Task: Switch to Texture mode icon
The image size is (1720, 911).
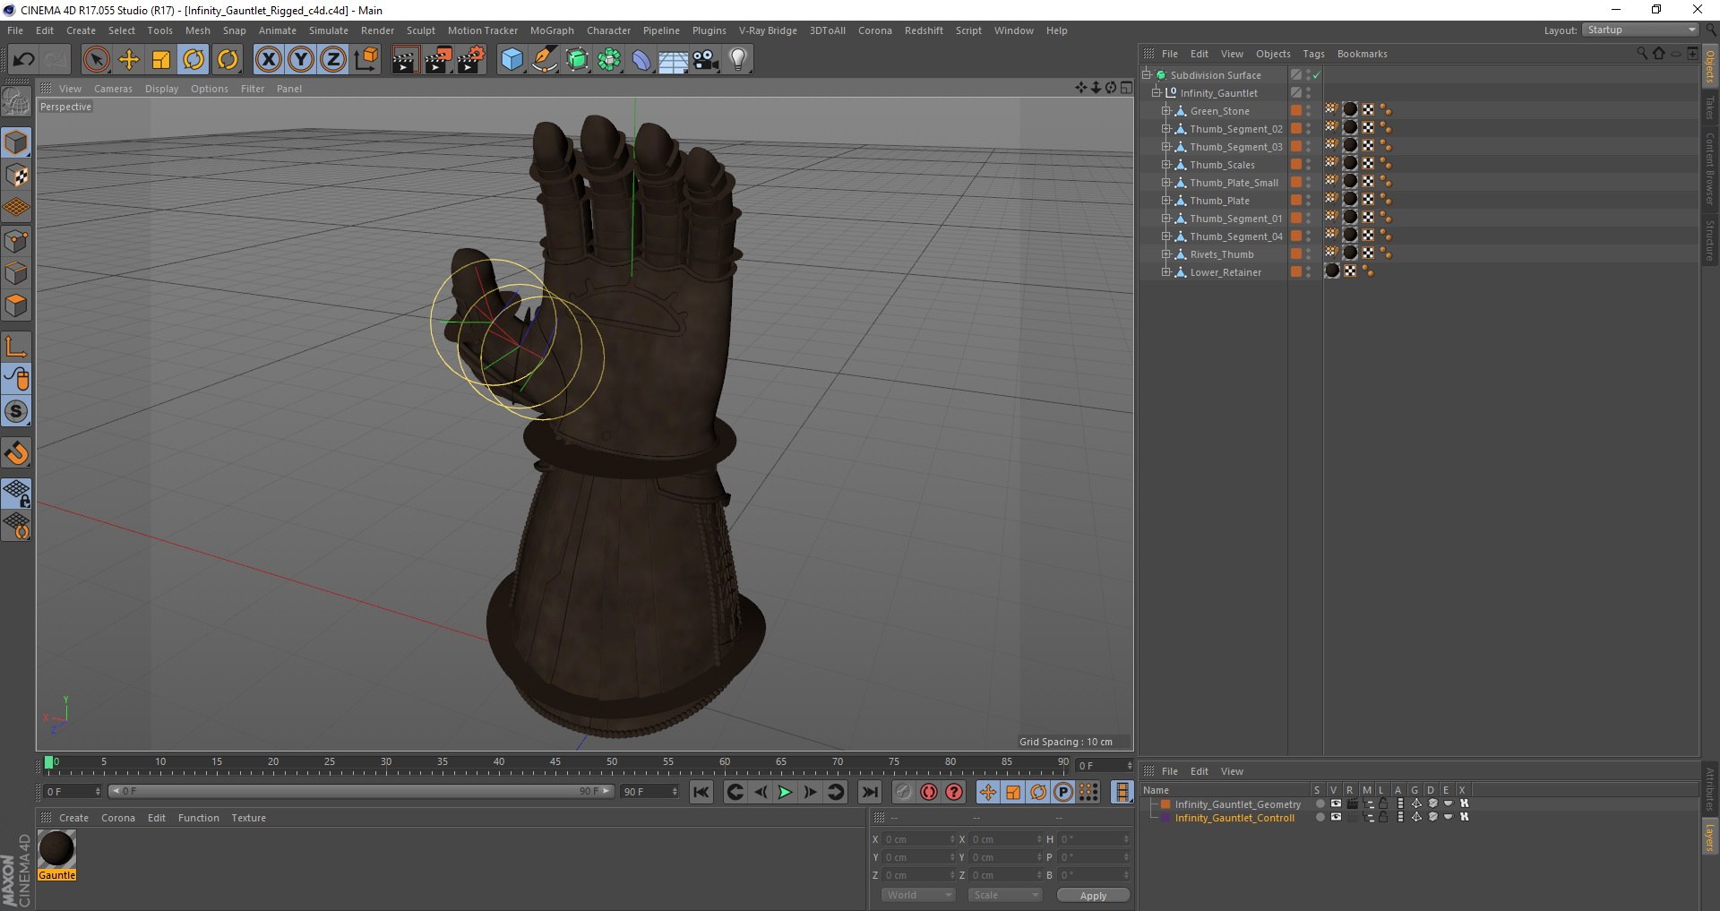Action: [x=16, y=176]
